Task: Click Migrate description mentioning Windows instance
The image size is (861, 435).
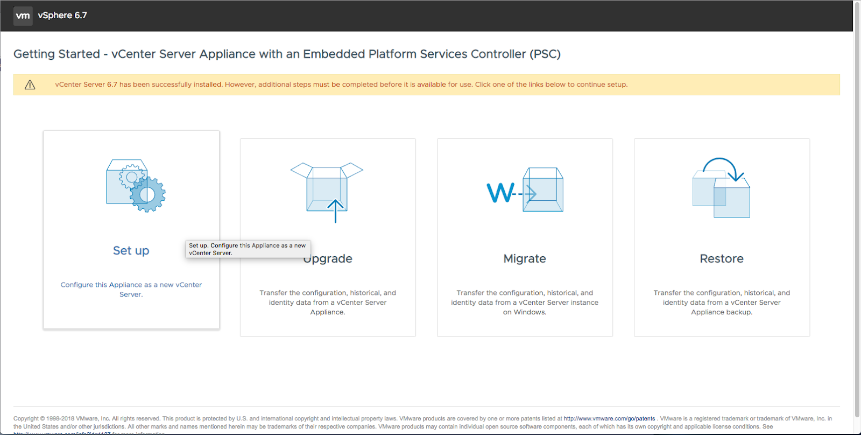Action: 525,303
